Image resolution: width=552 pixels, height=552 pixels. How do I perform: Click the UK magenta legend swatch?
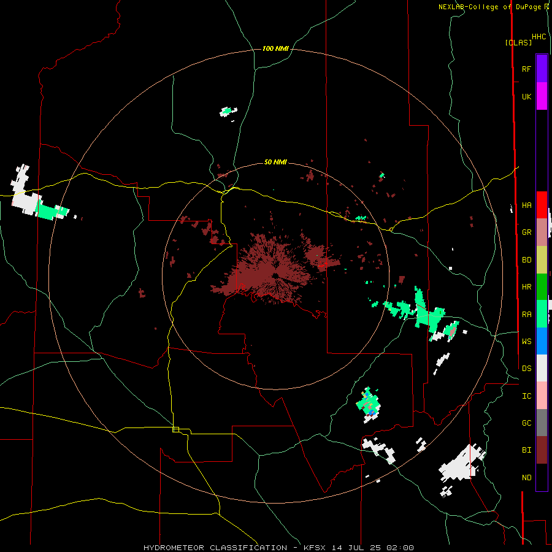point(542,96)
